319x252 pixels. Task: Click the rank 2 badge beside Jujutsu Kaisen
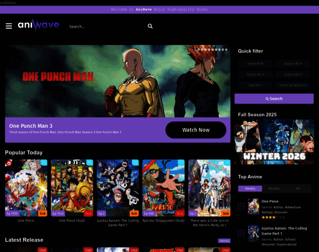pos(241,233)
